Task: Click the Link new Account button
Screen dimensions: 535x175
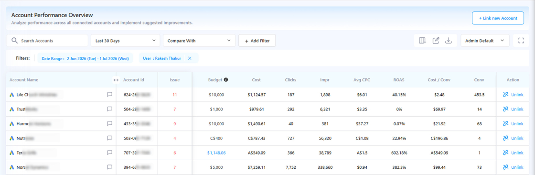Action: tap(498, 18)
